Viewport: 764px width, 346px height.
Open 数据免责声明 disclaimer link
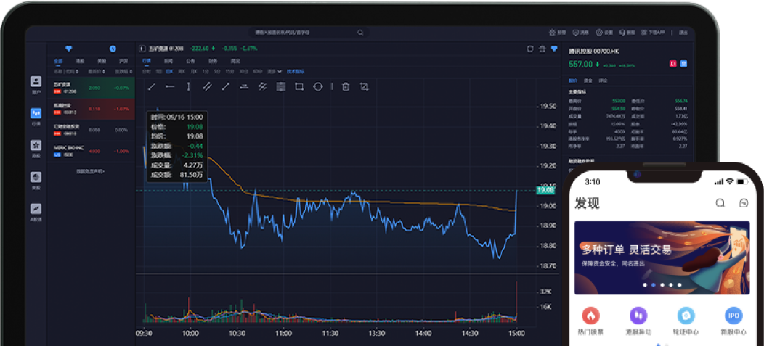[91, 170]
